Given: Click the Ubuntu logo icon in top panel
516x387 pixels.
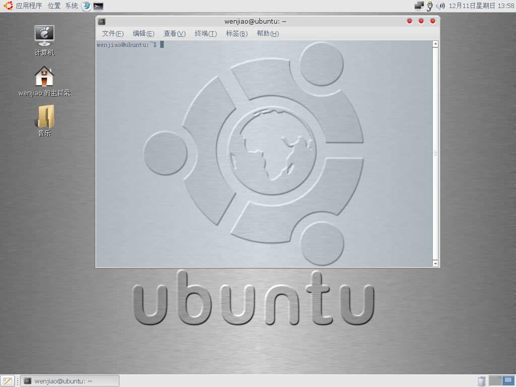Looking at the screenshot, I should 8,6.
